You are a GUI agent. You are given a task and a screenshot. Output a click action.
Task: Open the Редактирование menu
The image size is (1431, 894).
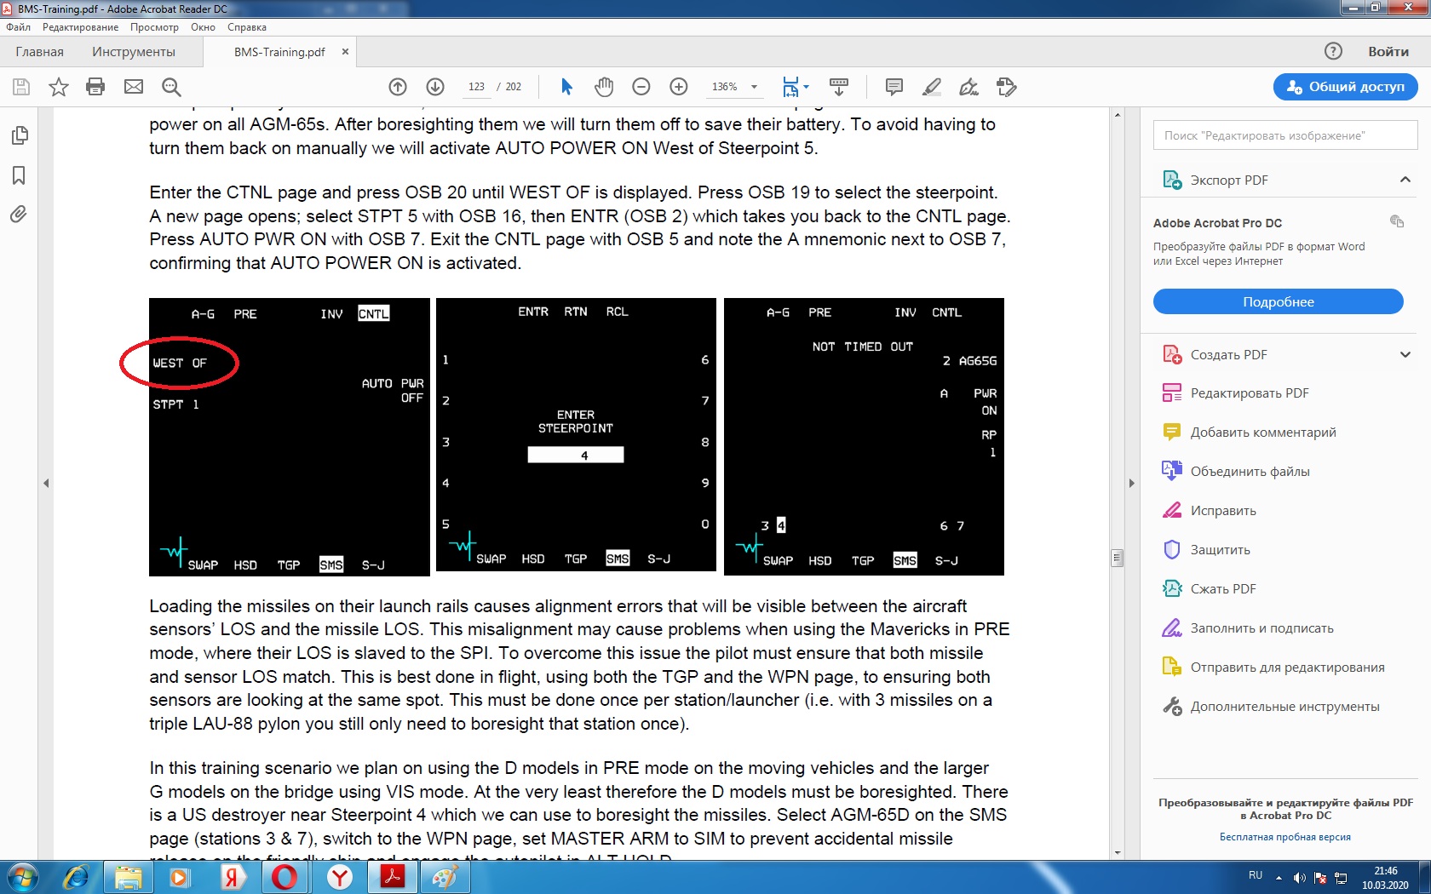[81, 27]
